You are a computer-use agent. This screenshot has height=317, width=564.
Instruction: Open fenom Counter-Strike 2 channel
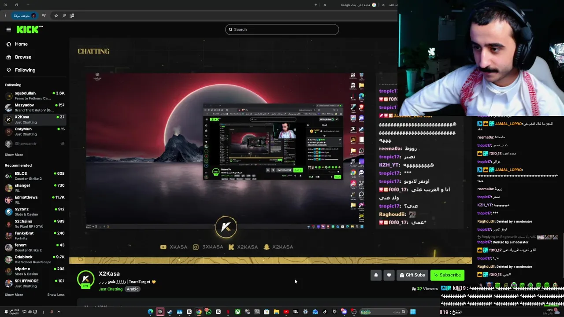(34, 247)
